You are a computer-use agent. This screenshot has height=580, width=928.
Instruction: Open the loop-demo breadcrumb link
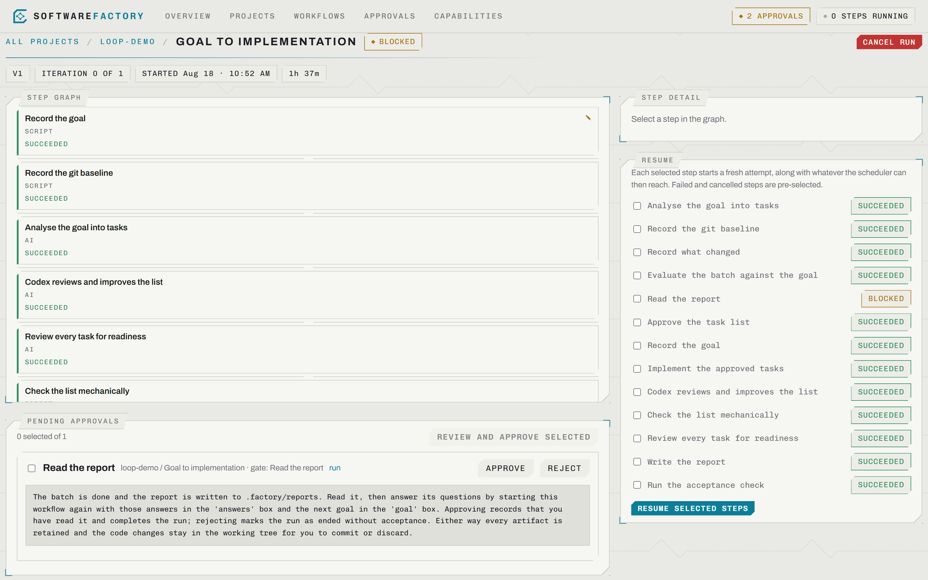[x=128, y=41]
